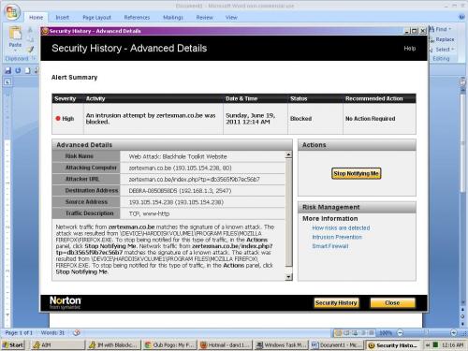Click the No Action Required cell
This screenshot has height=351, width=468.
point(379,119)
